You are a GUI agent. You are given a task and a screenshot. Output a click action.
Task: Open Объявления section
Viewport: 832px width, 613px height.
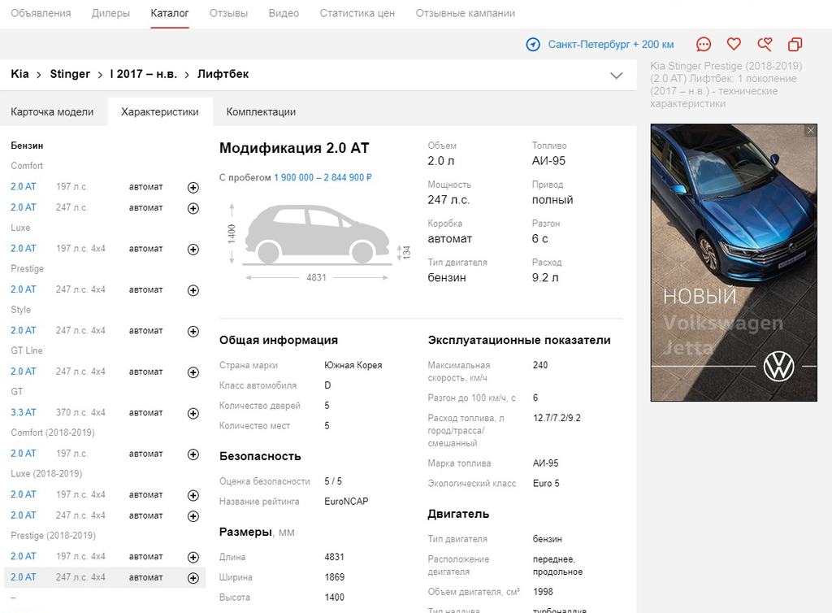coord(41,13)
